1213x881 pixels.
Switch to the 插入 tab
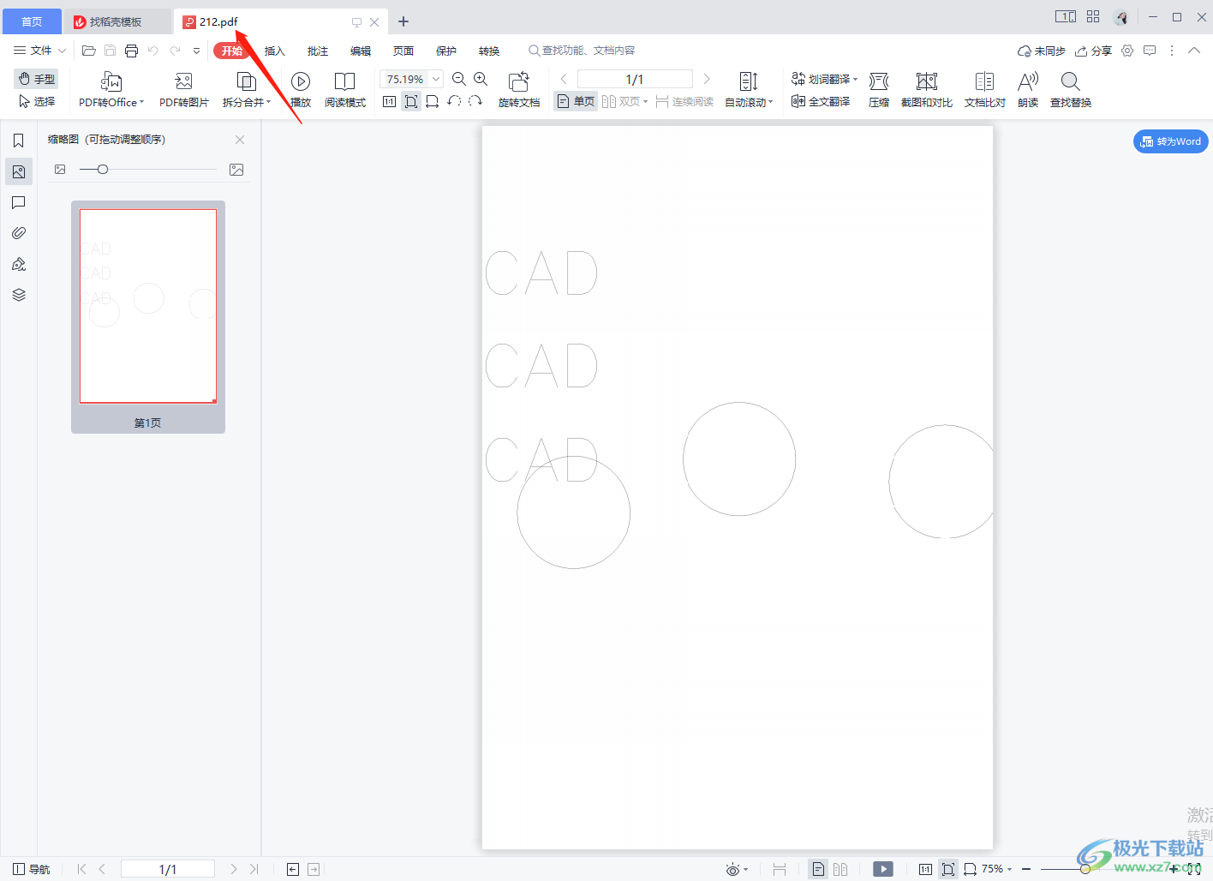[274, 51]
